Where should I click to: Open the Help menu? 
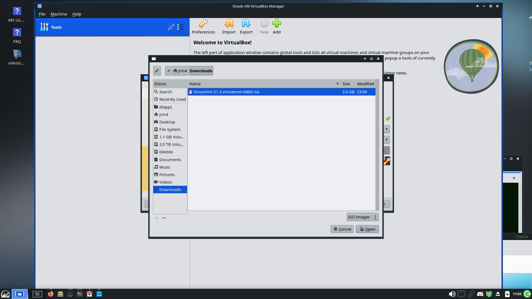[x=77, y=14]
